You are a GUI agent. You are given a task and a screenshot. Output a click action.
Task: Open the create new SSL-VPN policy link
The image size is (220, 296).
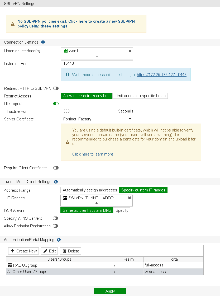click(76, 24)
